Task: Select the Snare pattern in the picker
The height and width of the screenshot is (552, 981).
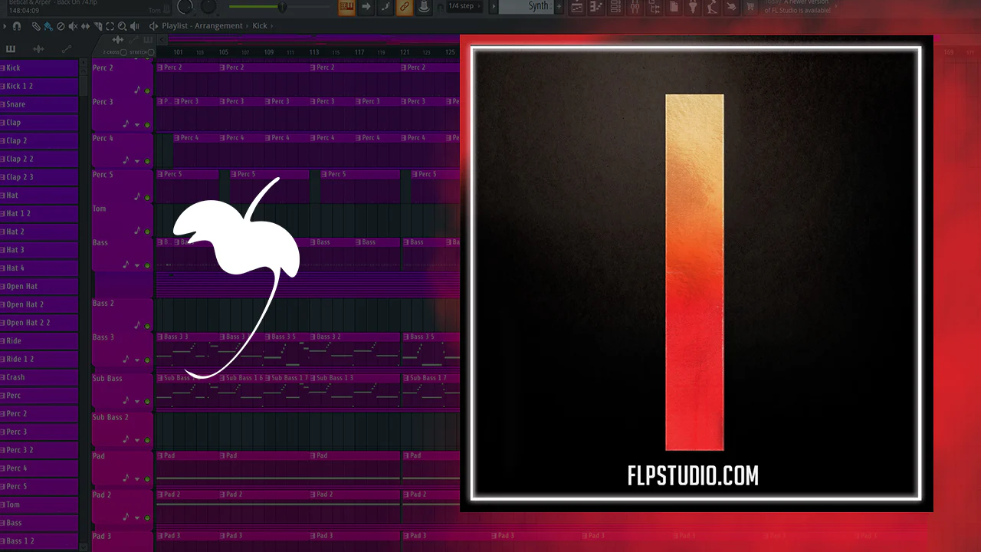Action: [39, 104]
